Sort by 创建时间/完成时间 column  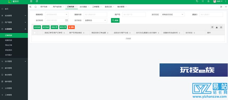pos(179,33)
